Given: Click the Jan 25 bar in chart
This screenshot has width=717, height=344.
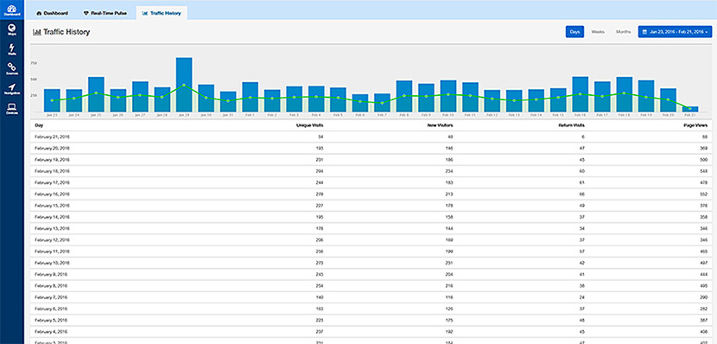Looking at the screenshot, I should tap(96, 94).
